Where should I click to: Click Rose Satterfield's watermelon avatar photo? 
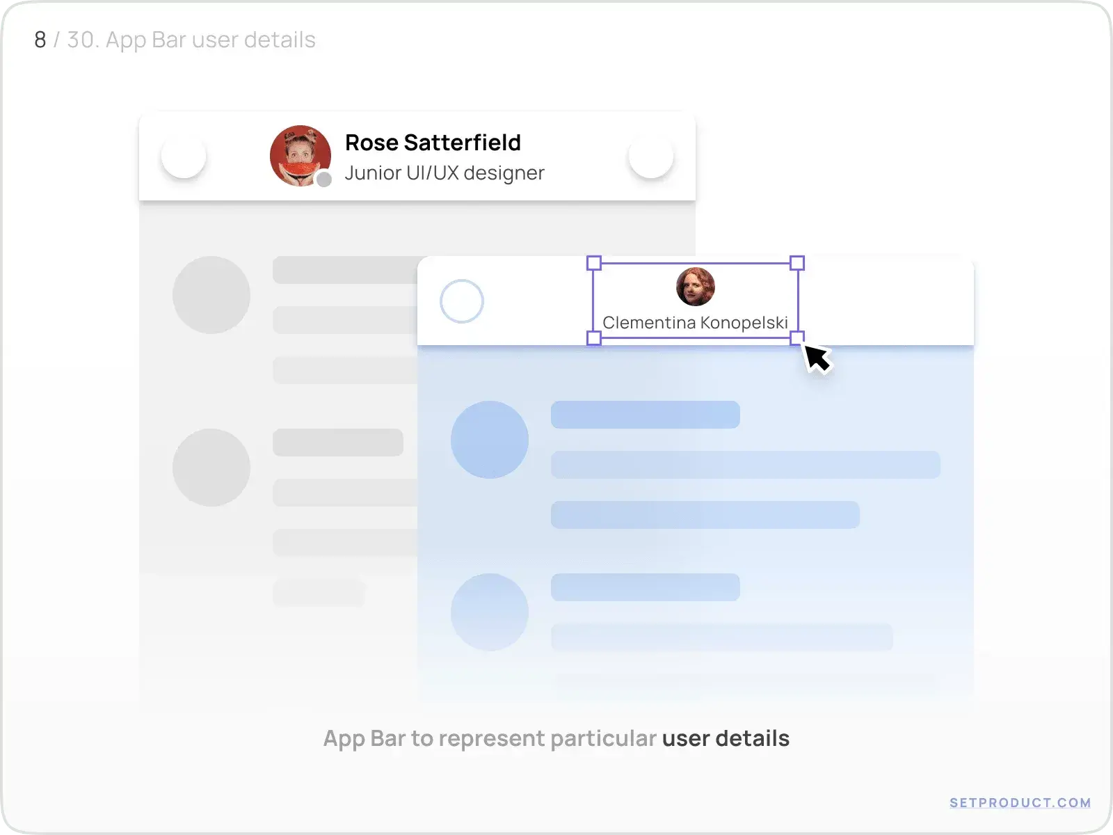coord(300,155)
